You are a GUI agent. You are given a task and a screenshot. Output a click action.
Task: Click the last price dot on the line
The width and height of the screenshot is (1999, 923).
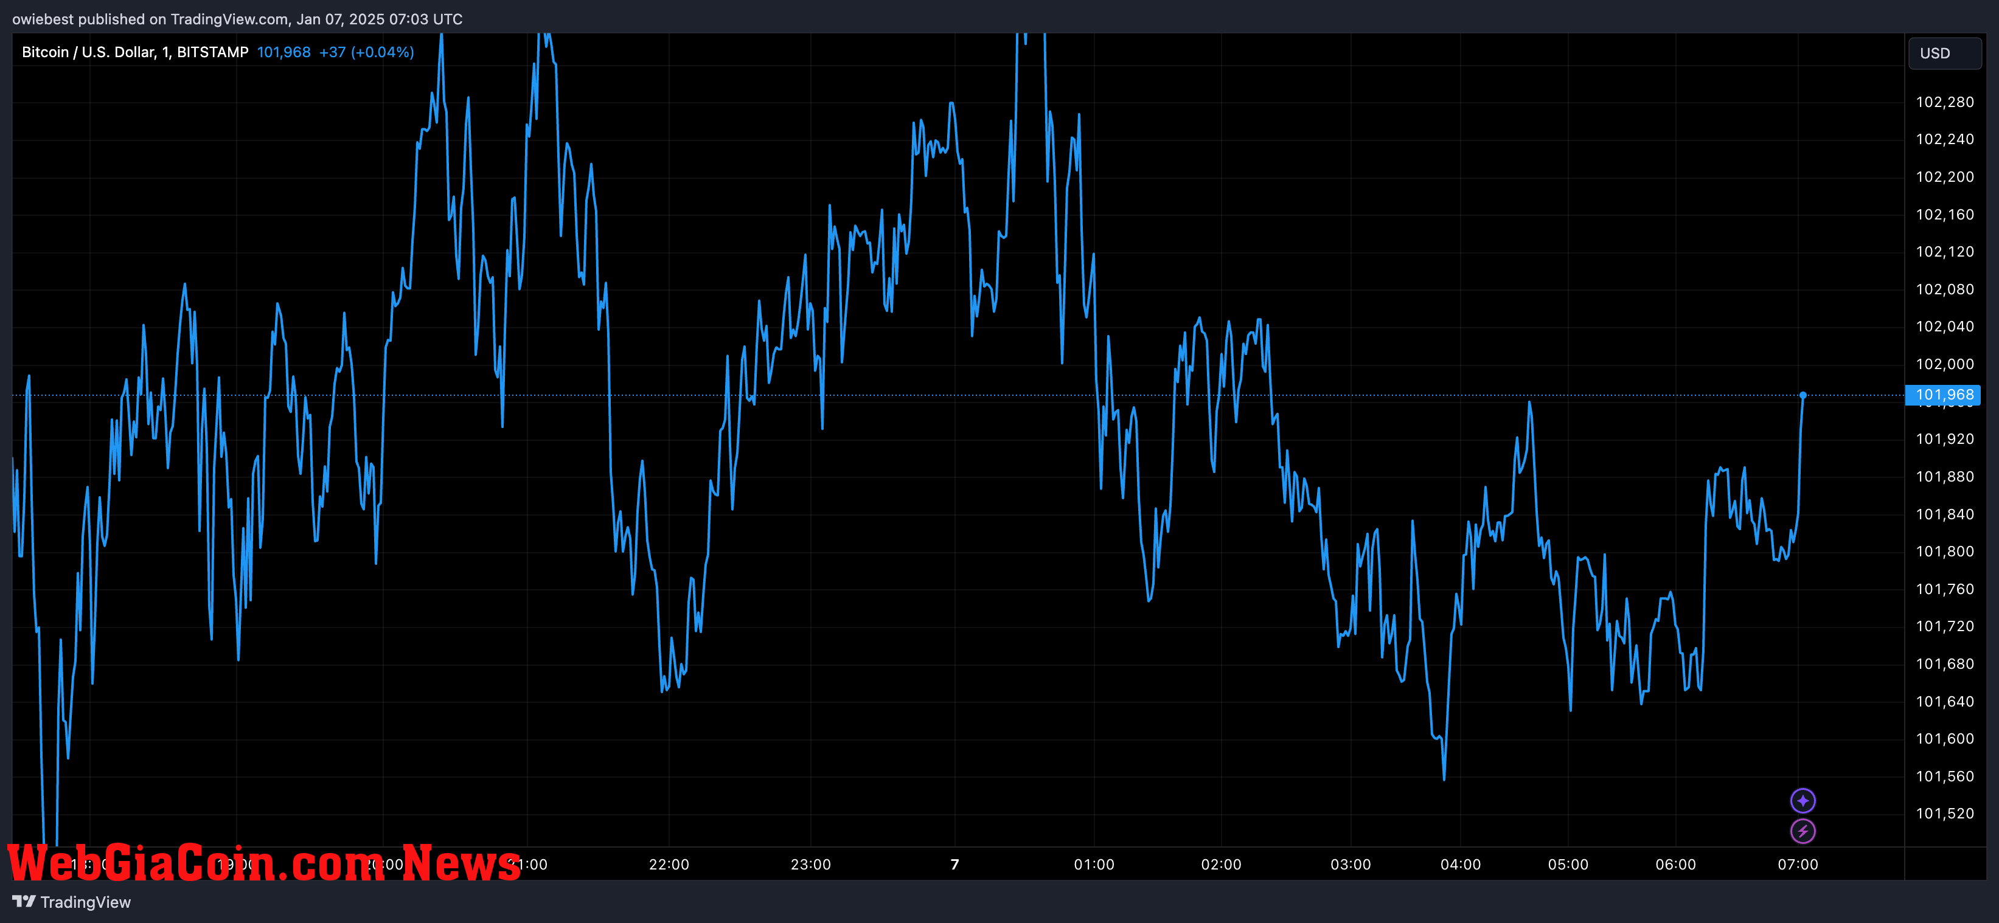(x=1803, y=395)
